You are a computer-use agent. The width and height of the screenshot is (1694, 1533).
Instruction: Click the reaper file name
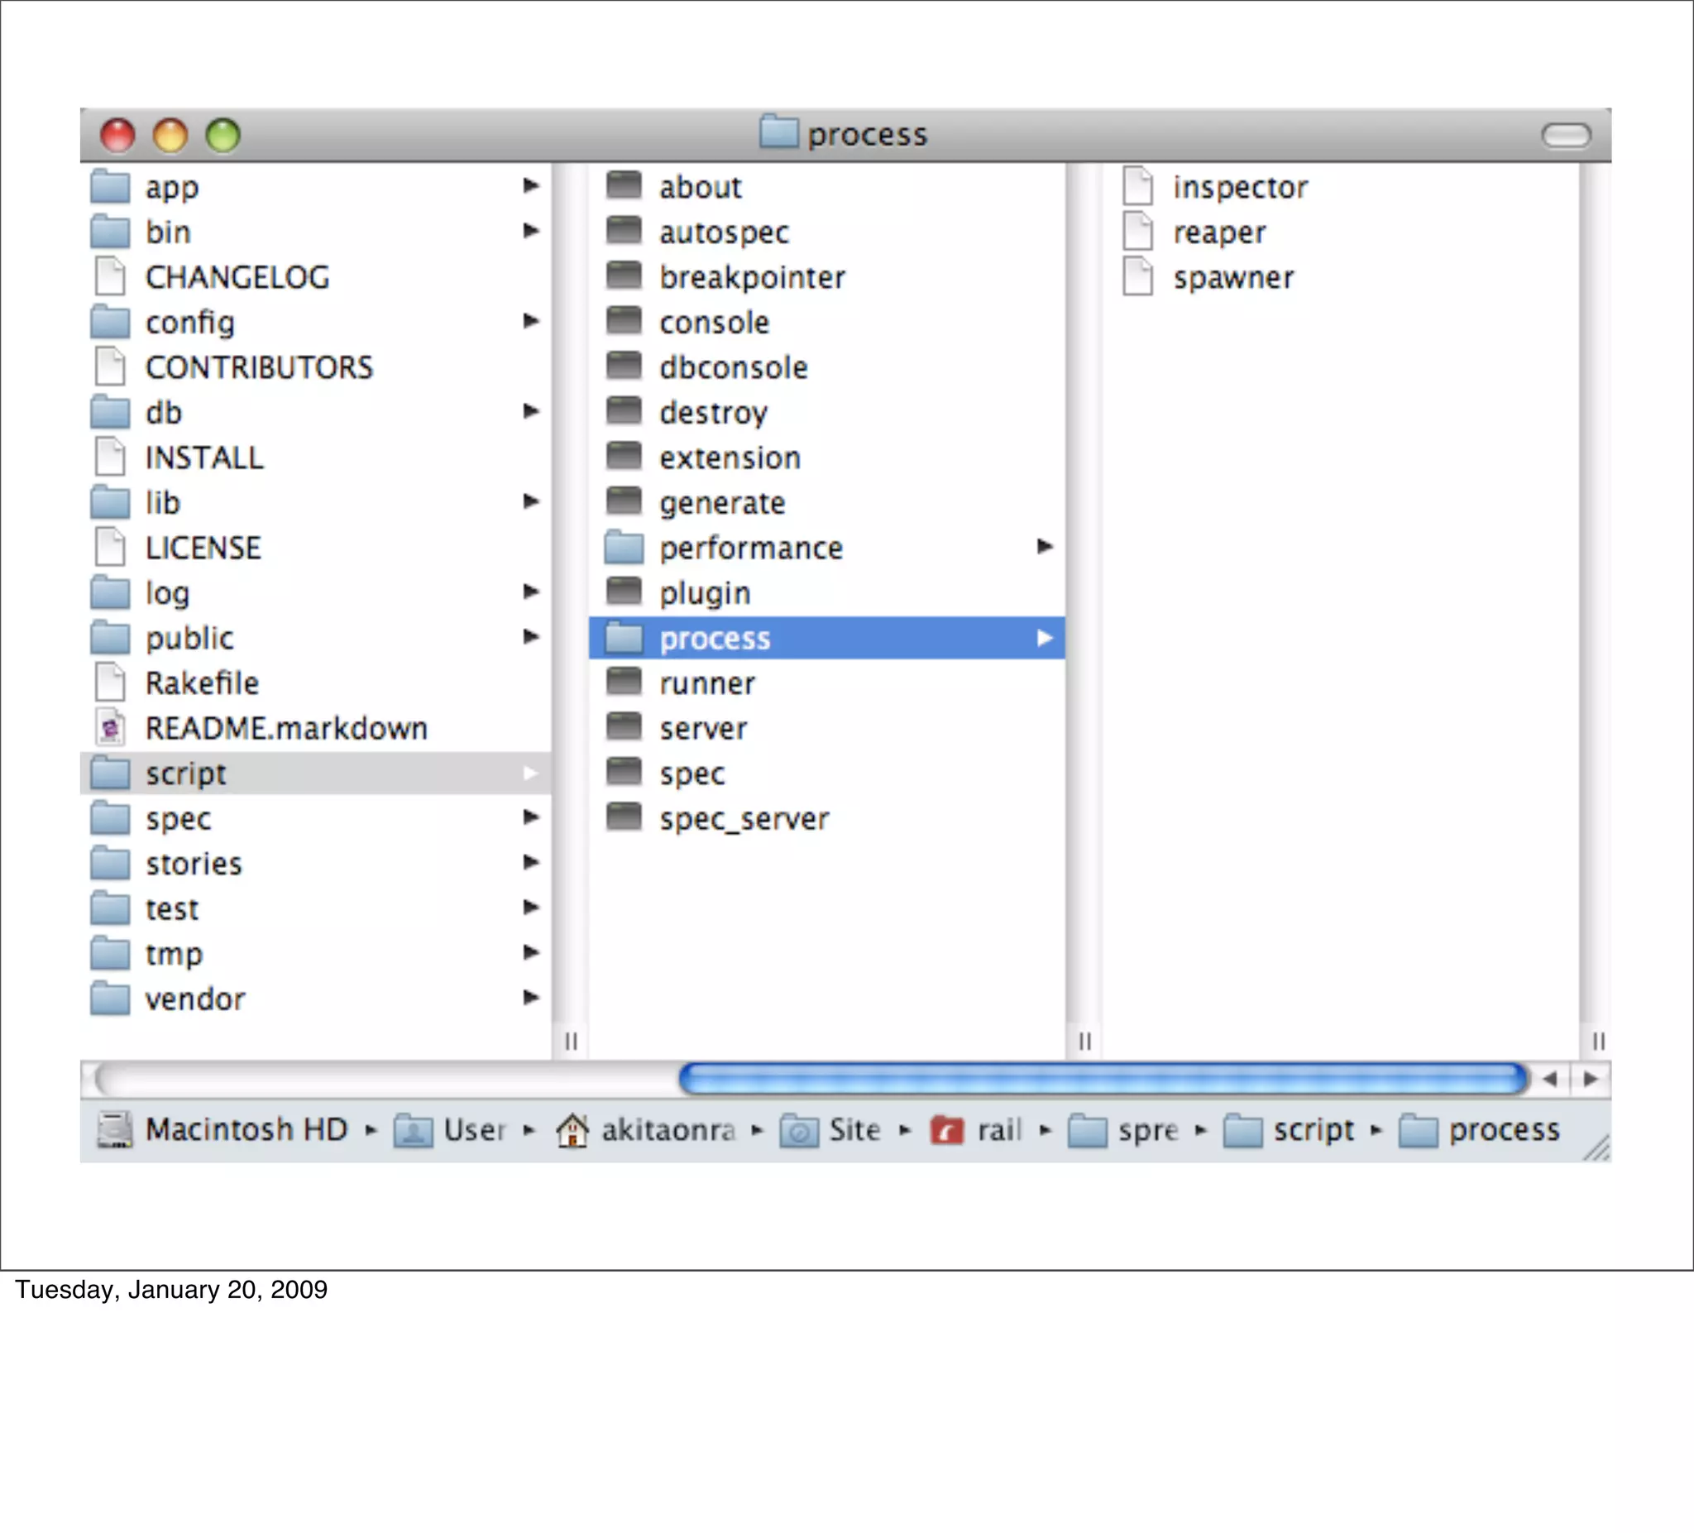(1218, 232)
